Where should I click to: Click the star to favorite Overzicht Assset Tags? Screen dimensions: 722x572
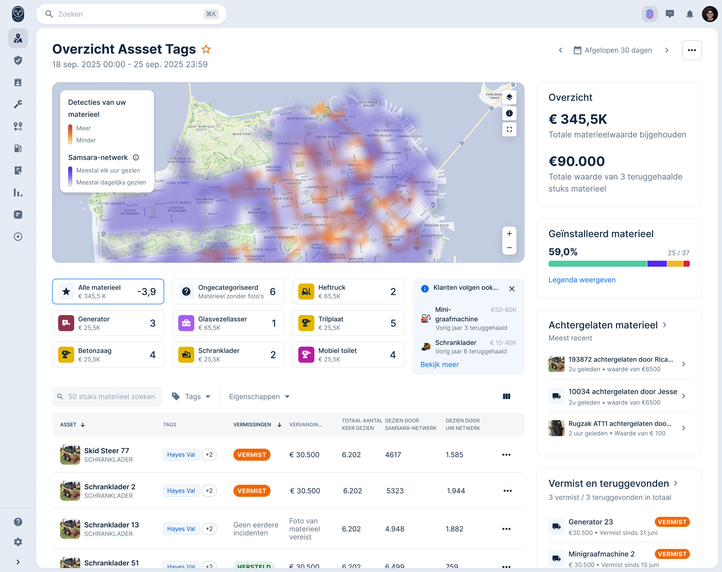[x=206, y=49]
